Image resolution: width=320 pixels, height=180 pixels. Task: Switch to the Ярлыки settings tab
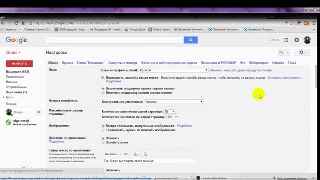[67, 63]
